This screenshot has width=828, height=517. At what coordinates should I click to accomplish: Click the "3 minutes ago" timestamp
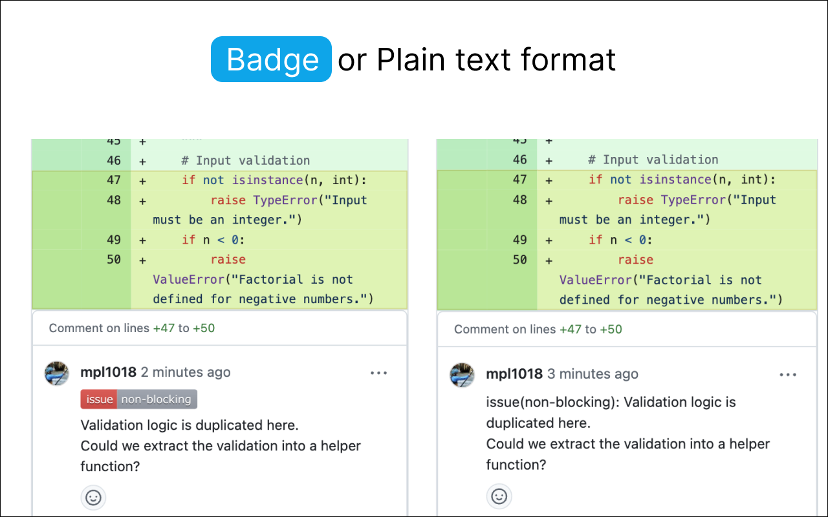(593, 374)
